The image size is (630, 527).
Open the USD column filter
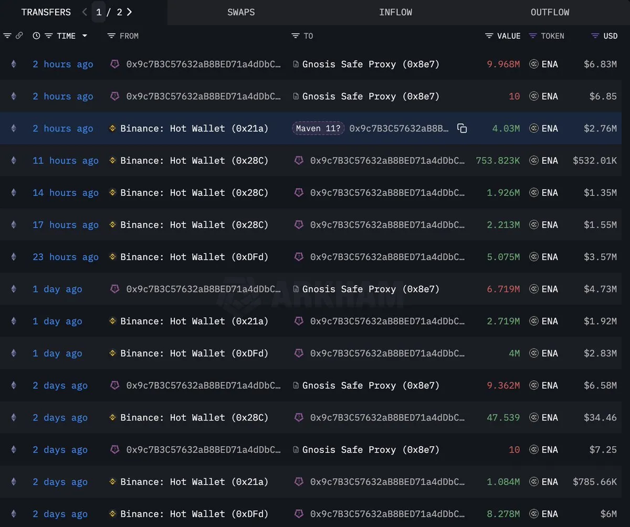595,36
